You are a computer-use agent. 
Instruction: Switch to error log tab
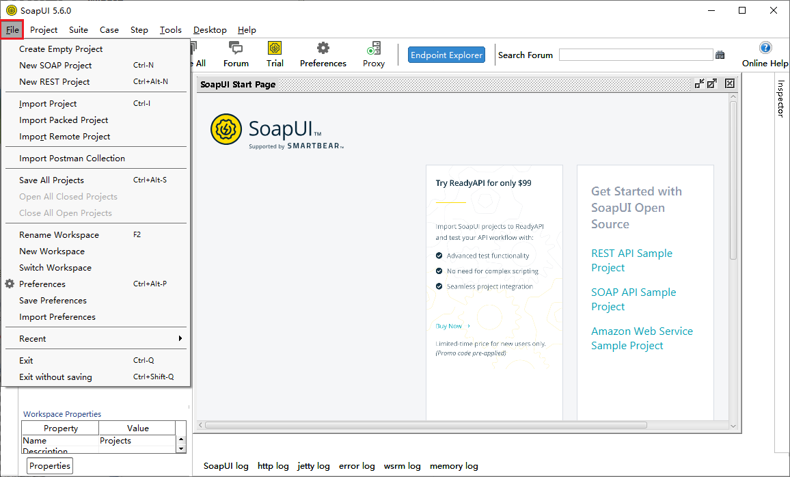[357, 466]
